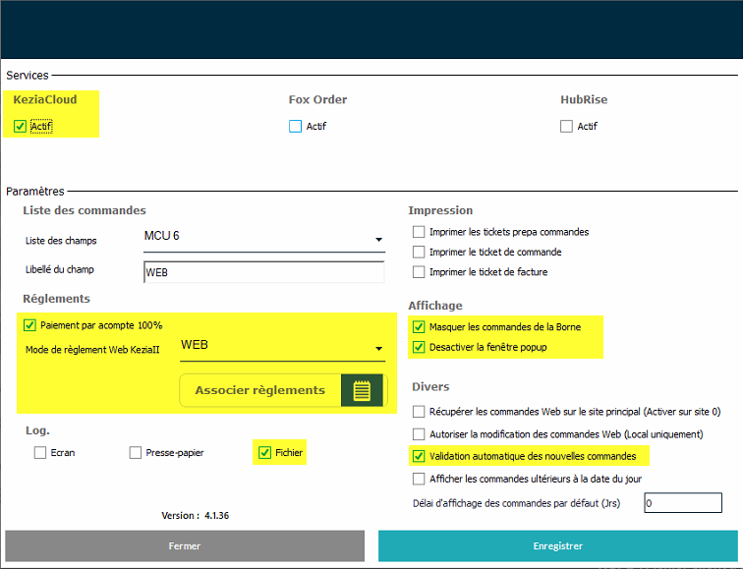
Task: Tick Imprimer le ticket de facture
Action: pyautogui.click(x=420, y=272)
